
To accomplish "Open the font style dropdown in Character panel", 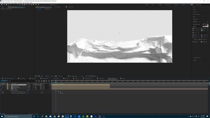I will click(x=197, y=26).
